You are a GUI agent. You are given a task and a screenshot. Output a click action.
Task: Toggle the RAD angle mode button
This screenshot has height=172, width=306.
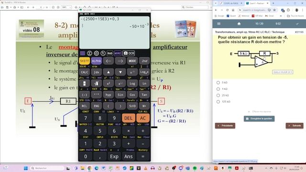coord(109,53)
